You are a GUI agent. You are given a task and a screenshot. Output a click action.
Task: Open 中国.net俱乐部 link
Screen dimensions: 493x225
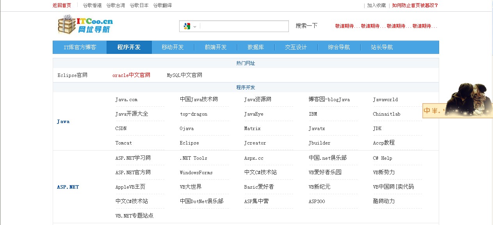[x=327, y=158]
